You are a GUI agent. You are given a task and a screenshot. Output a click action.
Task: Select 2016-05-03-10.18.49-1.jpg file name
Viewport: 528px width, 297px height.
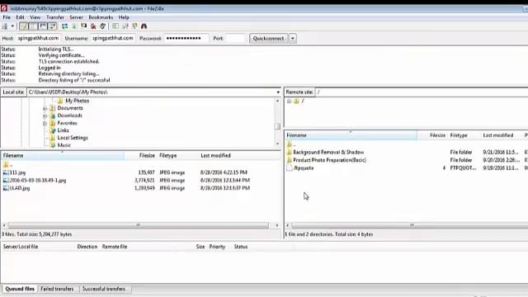coord(38,180)
